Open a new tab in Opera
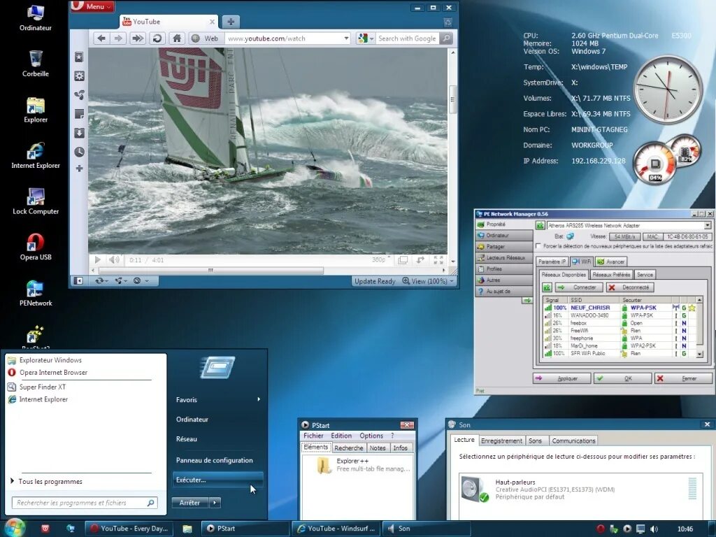The height and width of the screenshot is (537, 716). pos(231,22)
